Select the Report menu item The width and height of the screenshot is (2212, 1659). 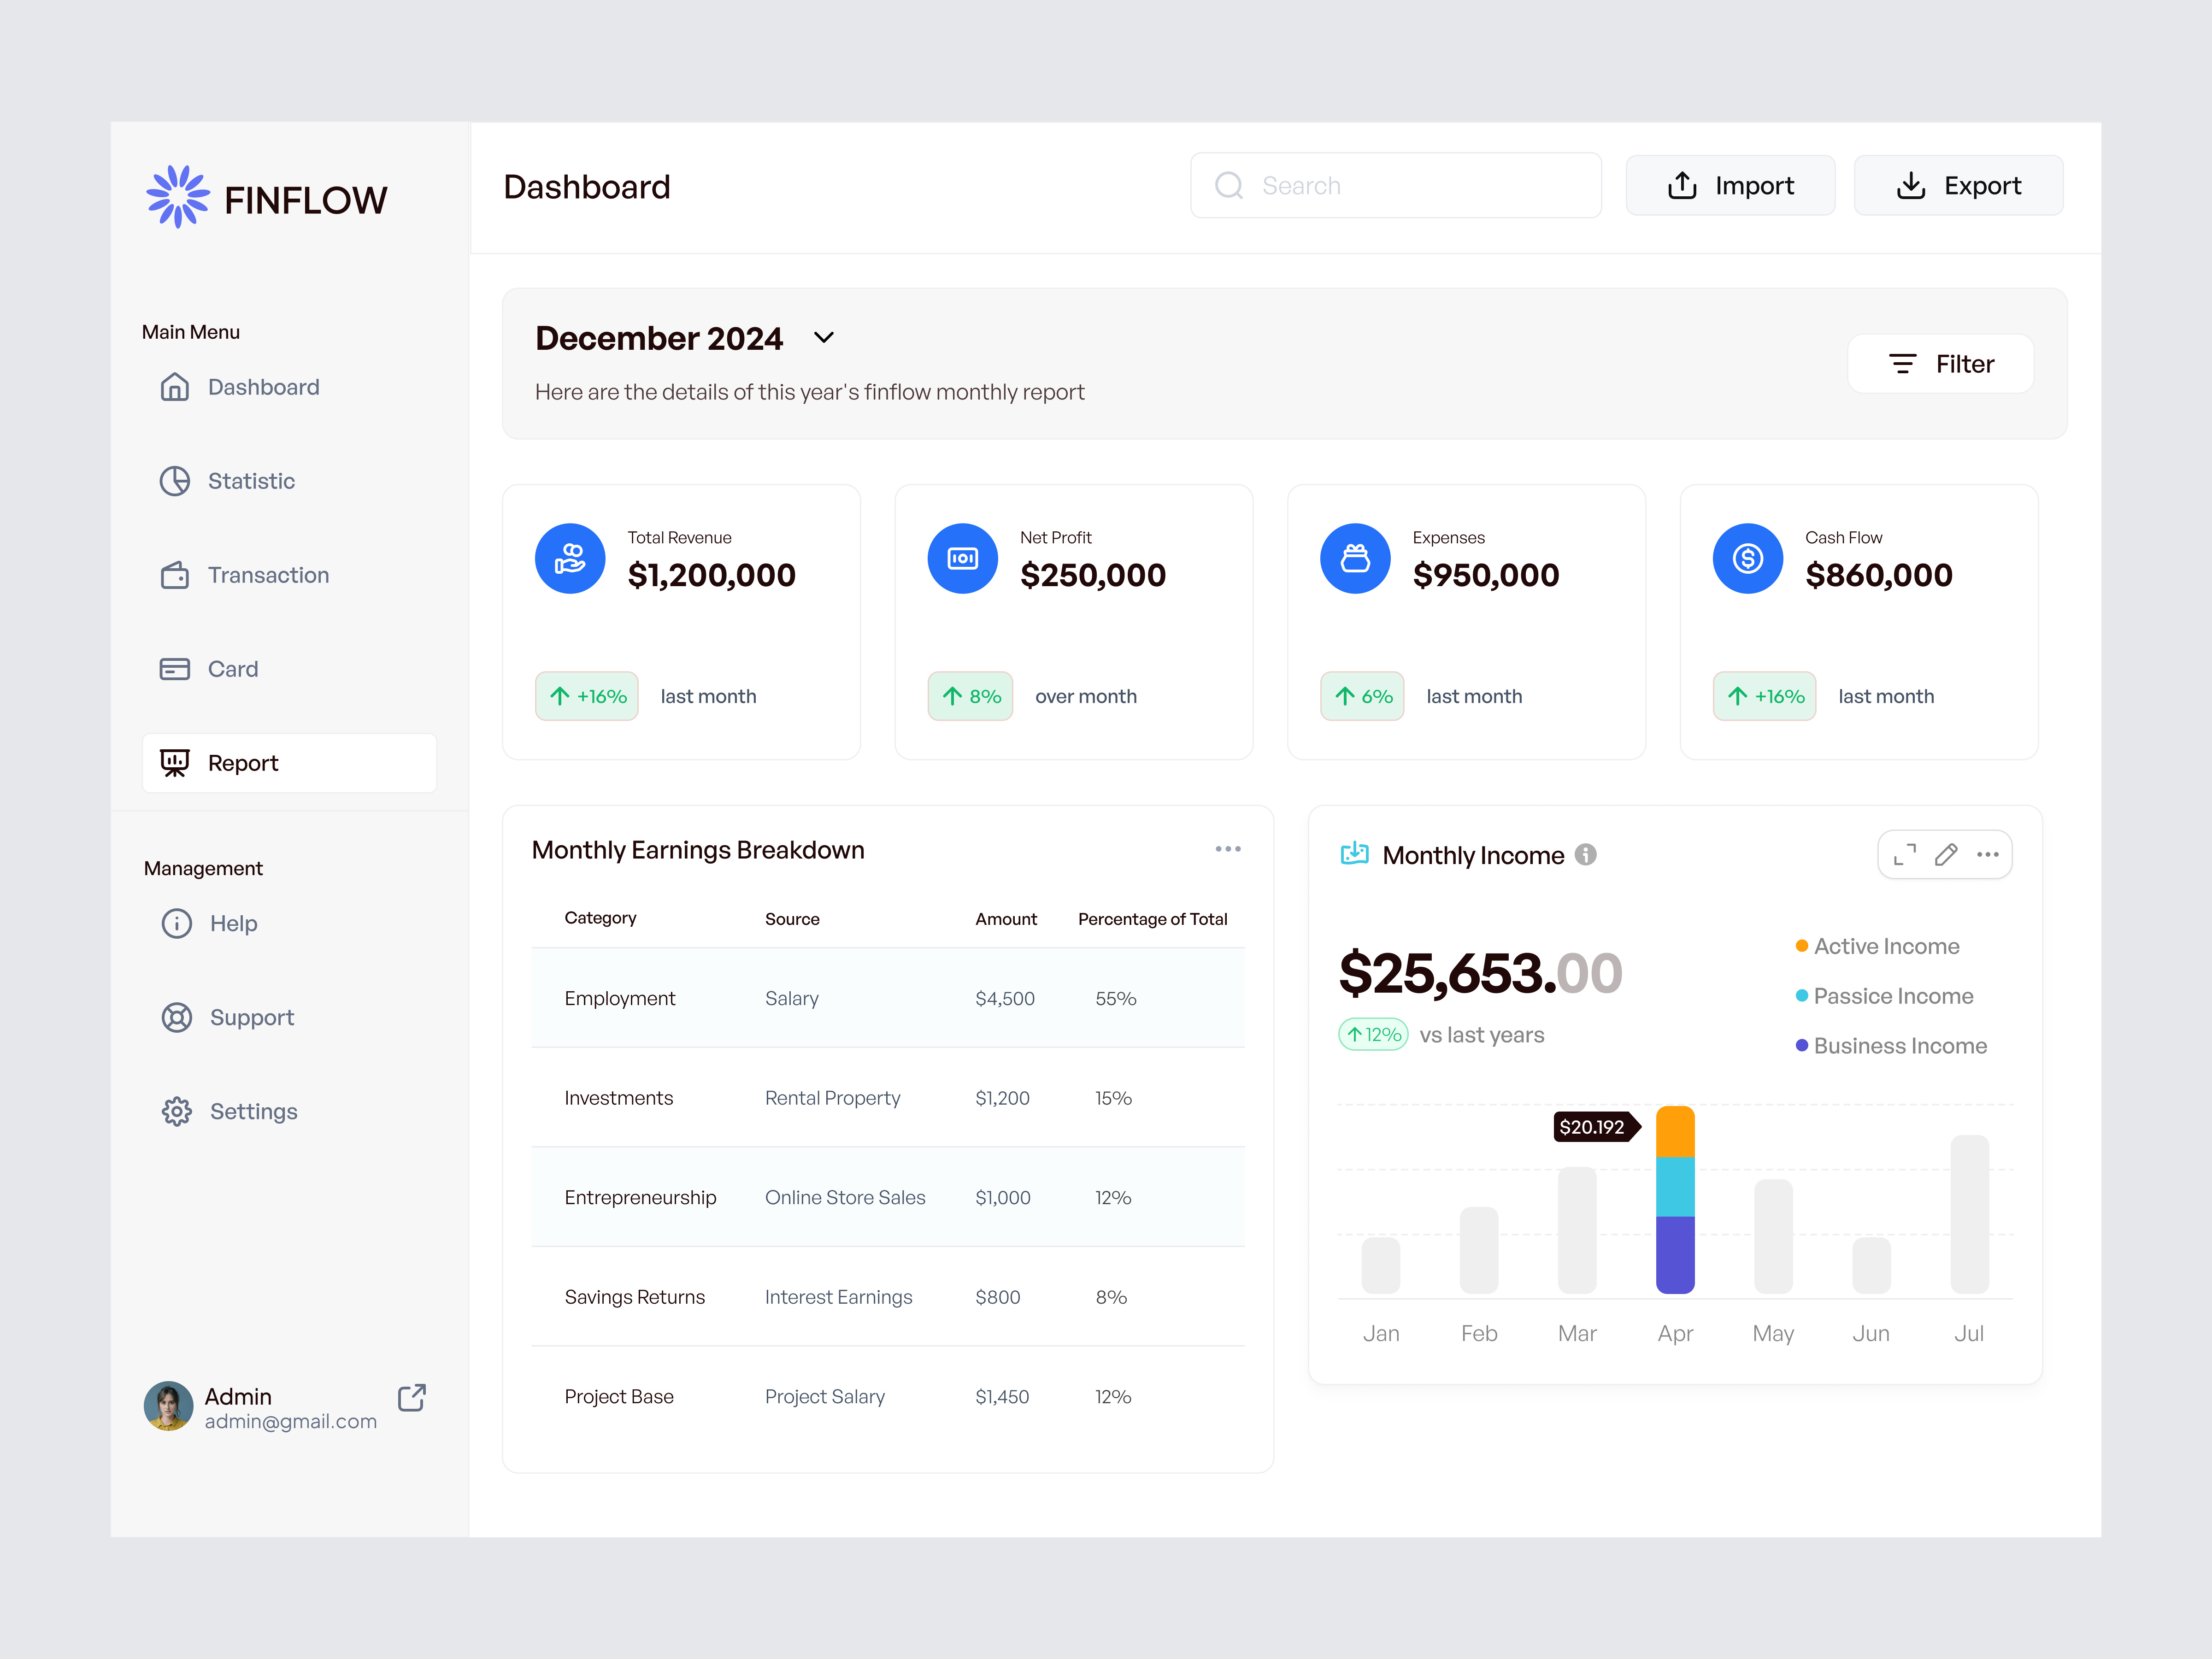[243, 762]
